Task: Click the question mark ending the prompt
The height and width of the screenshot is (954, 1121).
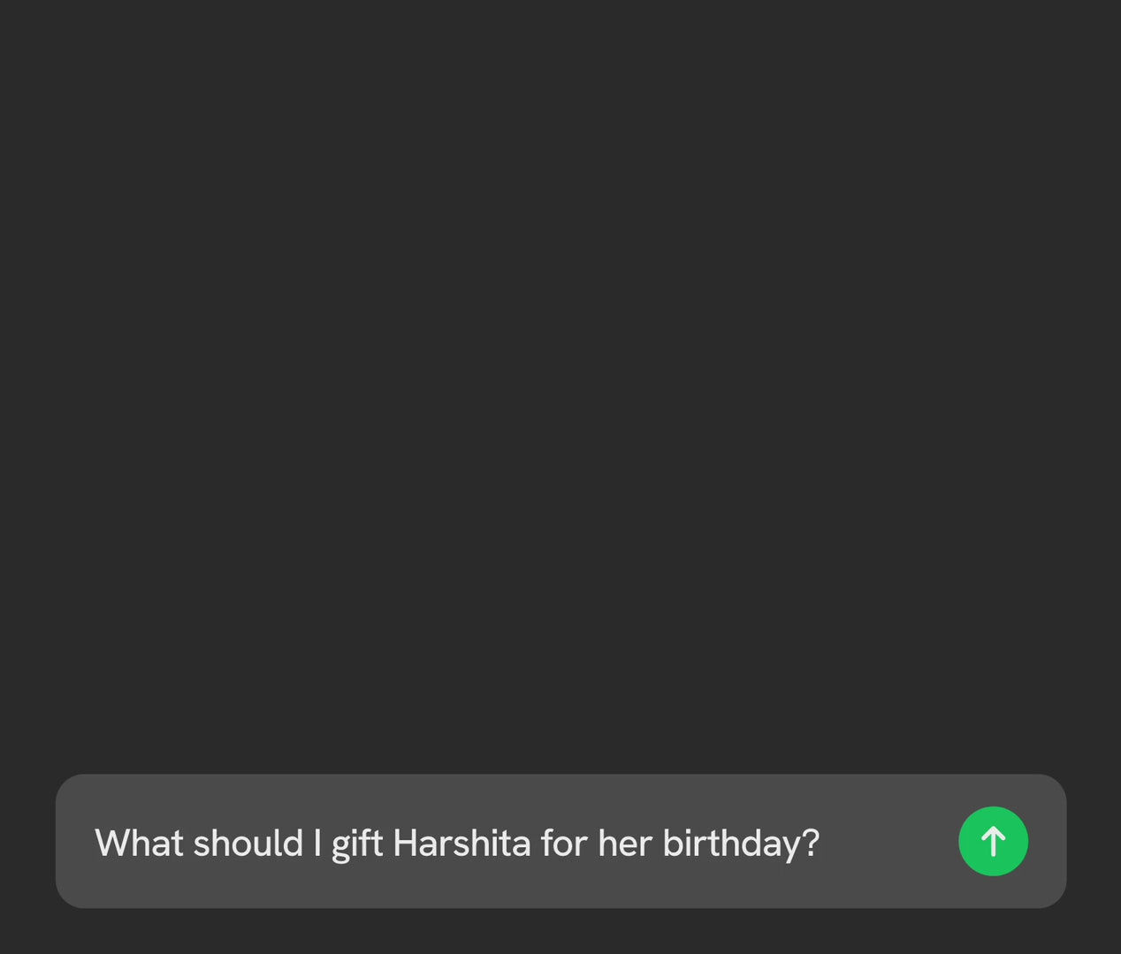Action: click(x=811, y=843)
